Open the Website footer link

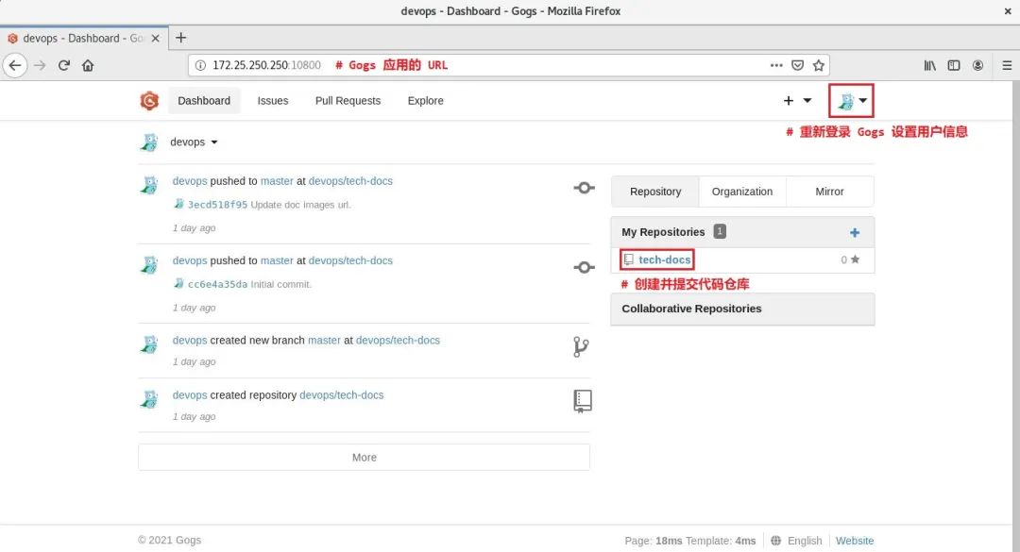click(854, 541)
